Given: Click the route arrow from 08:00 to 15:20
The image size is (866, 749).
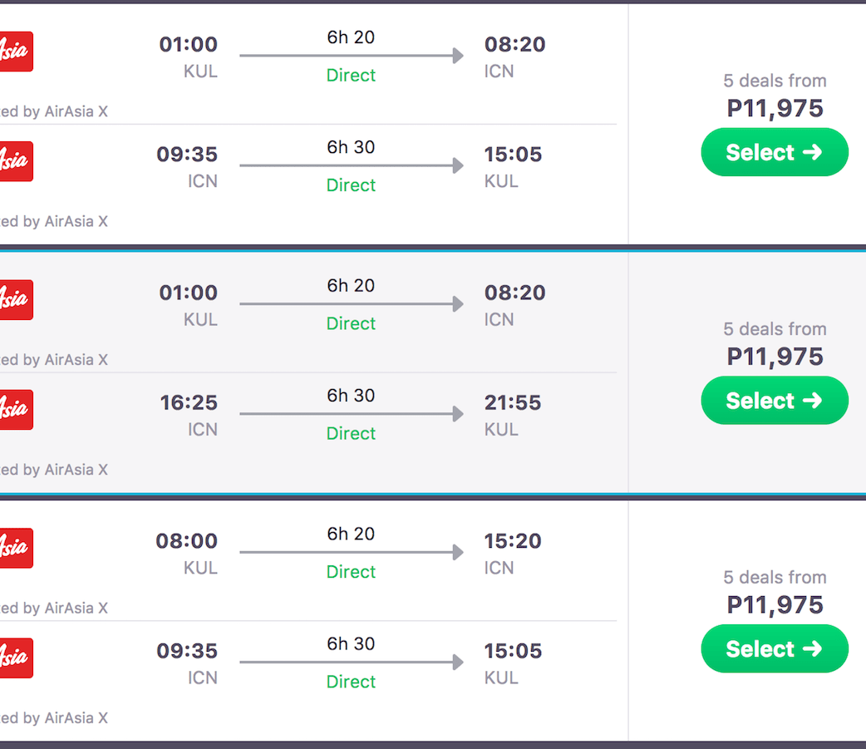Looking at the screenshot, I should (x=351, y=552).
